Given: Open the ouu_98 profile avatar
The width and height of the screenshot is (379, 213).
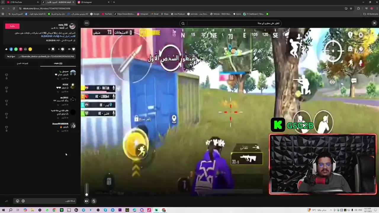Looking at the screenshot, I should coord(72,26).
